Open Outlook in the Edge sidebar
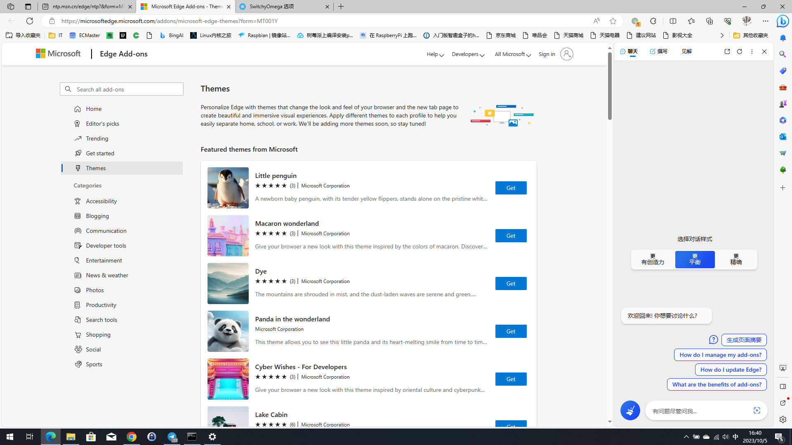This screenshot has width=792, height=445. coord(783,136)
